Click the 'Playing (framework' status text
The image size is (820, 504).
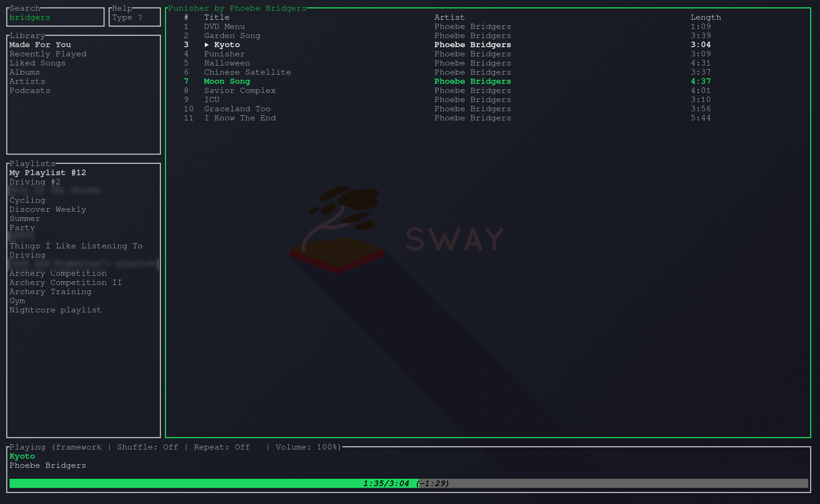pos(56,447)
